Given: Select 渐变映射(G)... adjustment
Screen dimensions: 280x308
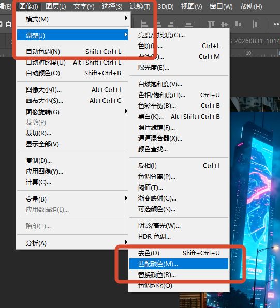Looking at the screenshot, I should 179,198.
